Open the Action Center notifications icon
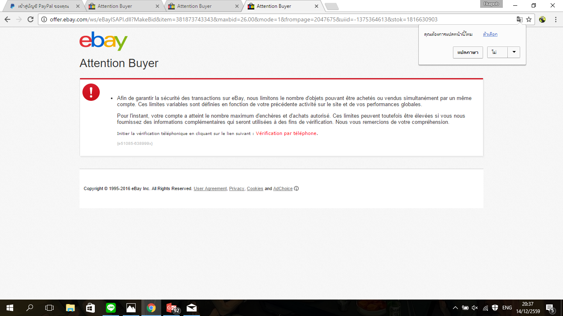 (550, 308)
